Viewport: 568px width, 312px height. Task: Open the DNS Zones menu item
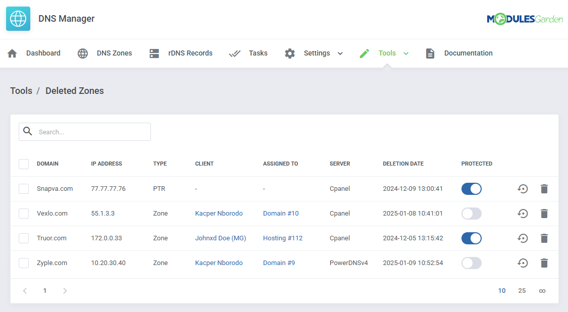click(x=114, y=54)
